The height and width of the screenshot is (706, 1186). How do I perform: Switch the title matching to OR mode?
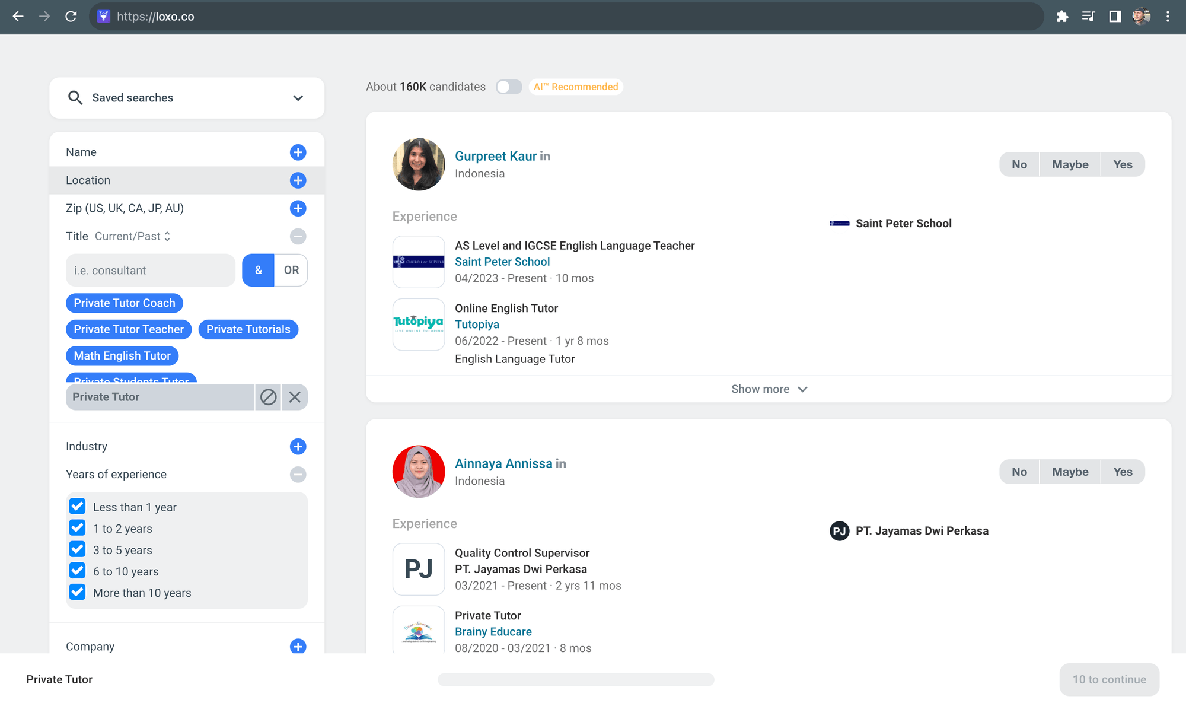(x=291, y=270)
